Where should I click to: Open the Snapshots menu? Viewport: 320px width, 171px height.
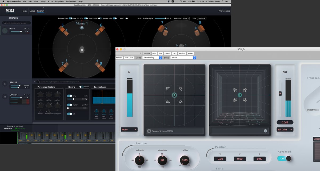59,1
